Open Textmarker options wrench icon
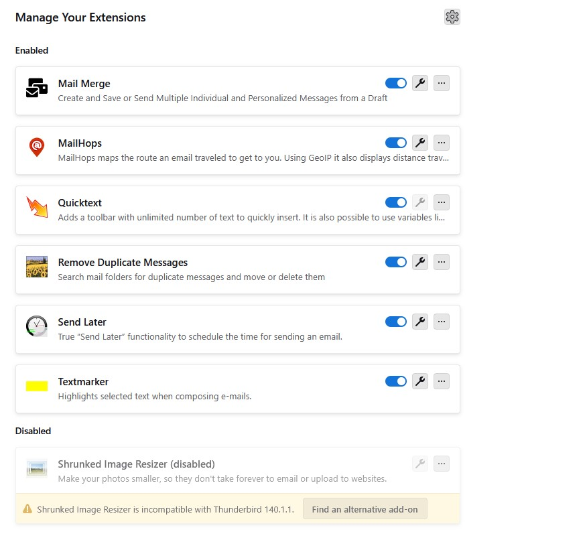The image size is (587, 540). click(x=420, y=381)
